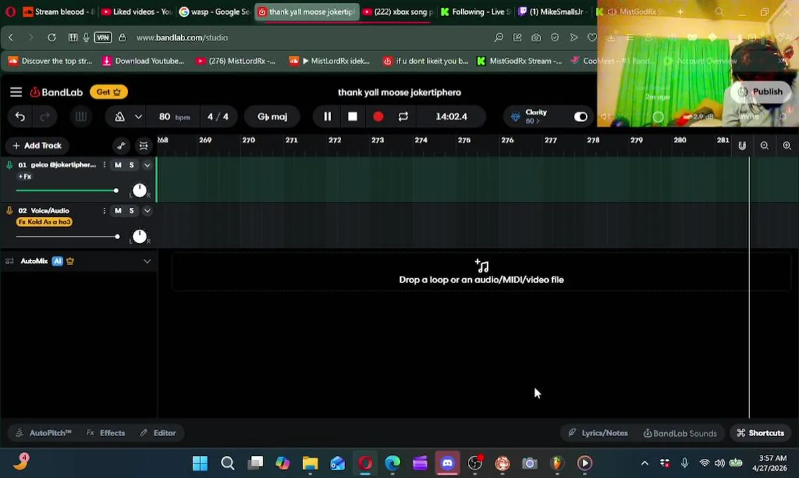Viewport: 799px width, 478px height.
Task: Click the VPN badge in address bar
Action: point(103,38)
